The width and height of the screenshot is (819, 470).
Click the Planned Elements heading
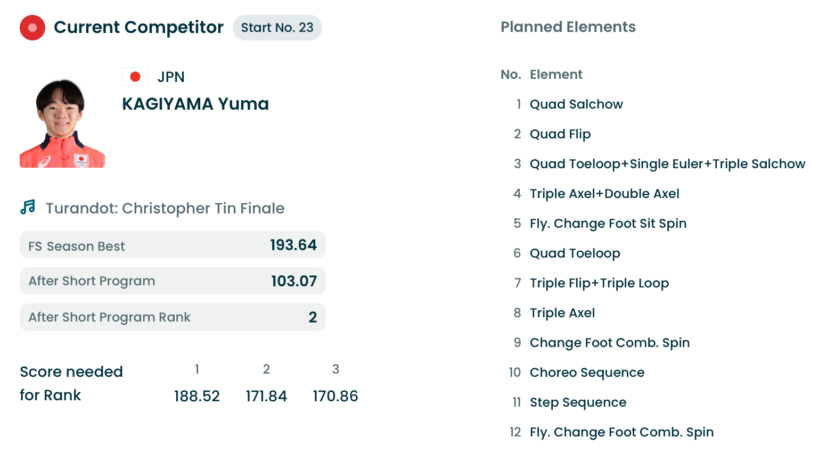point(568,27)
